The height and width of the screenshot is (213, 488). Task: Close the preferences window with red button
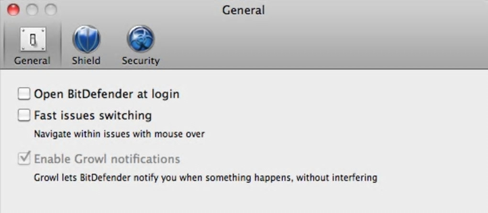click(x=13, y=10)
